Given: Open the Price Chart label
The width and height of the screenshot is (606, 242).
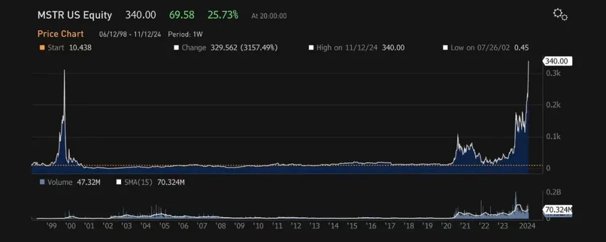Looking at the screenshot, I should [x=60, y=34].
